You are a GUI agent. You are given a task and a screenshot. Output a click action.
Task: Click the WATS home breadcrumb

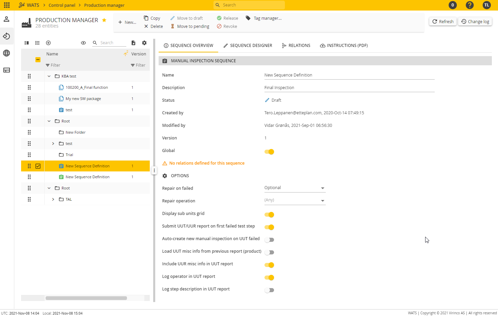click(29, 5)
